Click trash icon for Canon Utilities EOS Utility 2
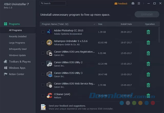This screenshot has width=164, height=113. tap(148, 64)
